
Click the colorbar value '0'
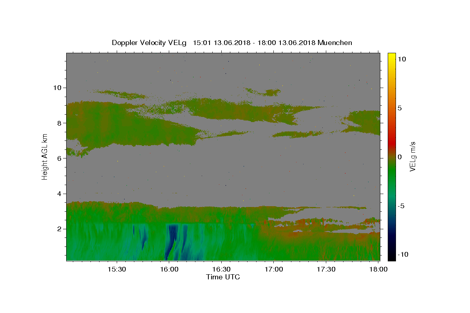[x=399, y=157]
